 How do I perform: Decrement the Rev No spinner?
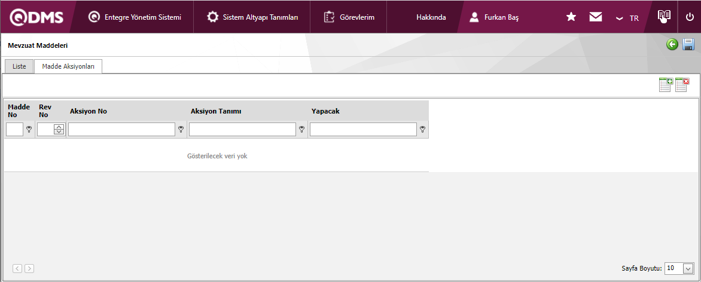[59, 132]
